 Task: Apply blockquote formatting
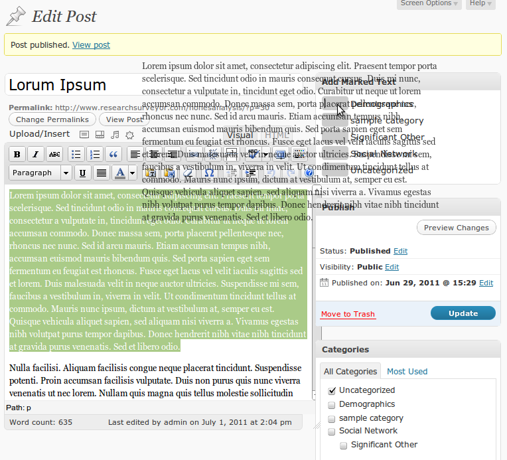(x=113, y=155)
